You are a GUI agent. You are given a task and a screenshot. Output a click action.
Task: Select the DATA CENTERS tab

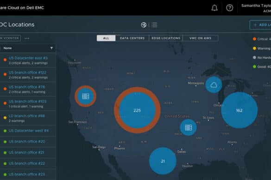[x=132, y=38]
